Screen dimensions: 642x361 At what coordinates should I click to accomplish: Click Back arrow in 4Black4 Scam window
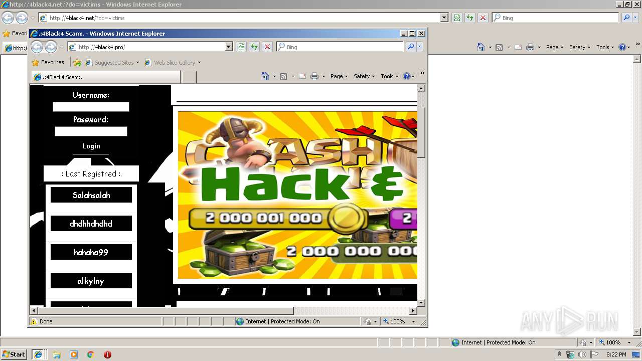tap(37, 47)
